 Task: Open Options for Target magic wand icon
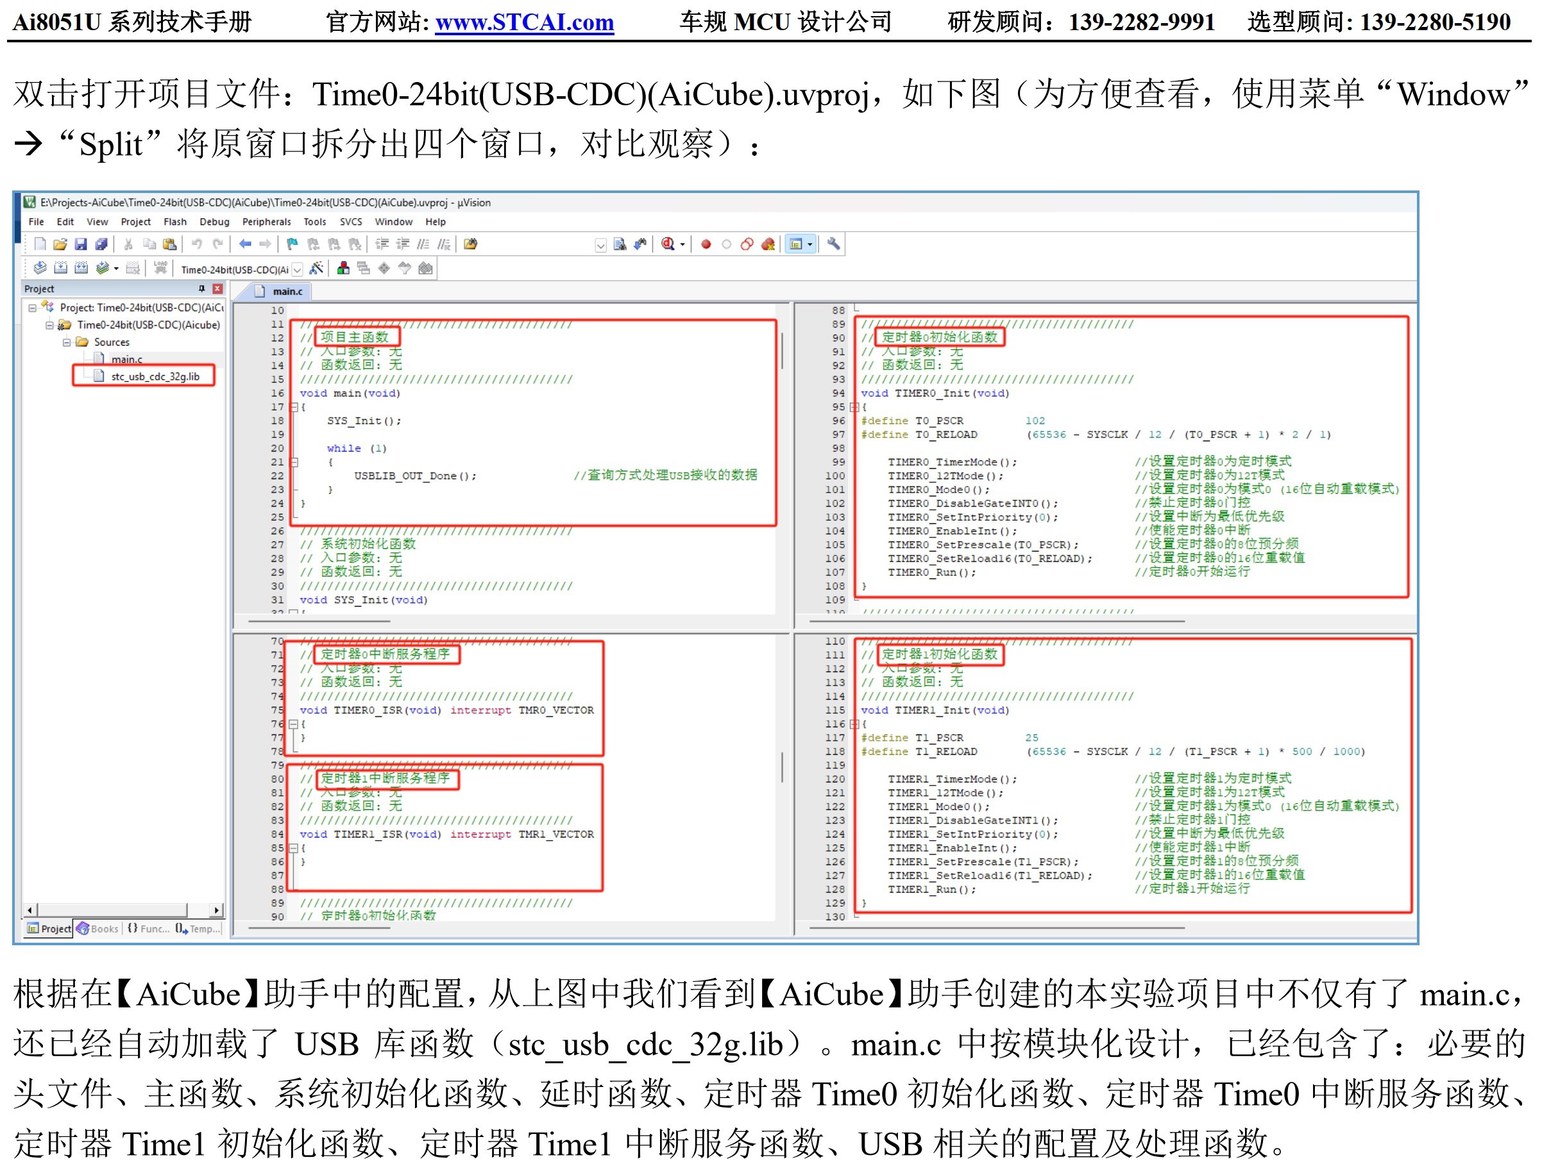coord(316,268)
